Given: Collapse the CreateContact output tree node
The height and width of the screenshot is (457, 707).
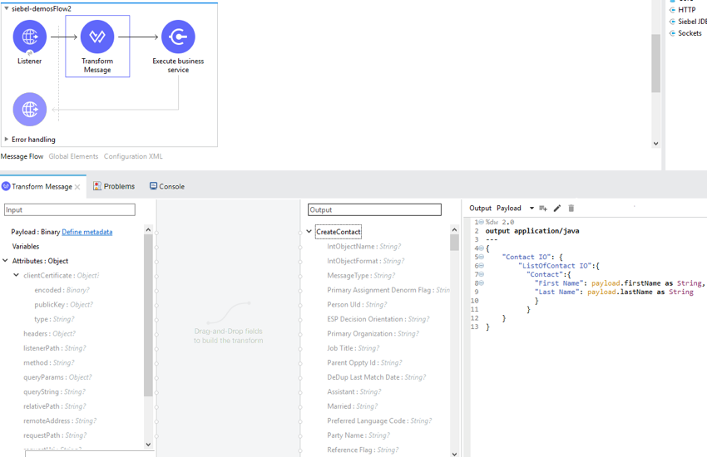Looking at the screenshot, I should pyautogui.click(x=309, y=232).
